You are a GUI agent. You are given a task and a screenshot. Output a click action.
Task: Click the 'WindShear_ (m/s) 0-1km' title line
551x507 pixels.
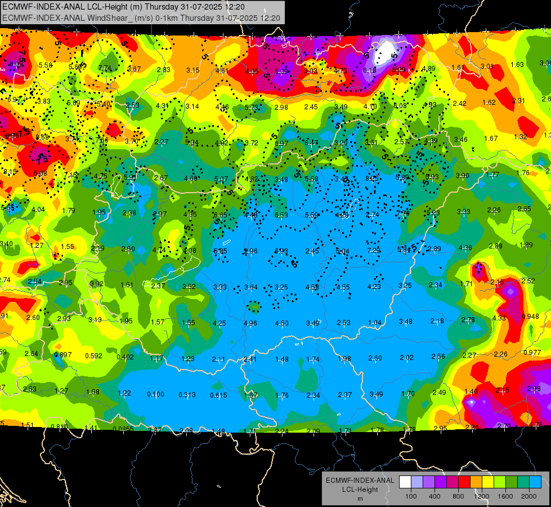141,18
